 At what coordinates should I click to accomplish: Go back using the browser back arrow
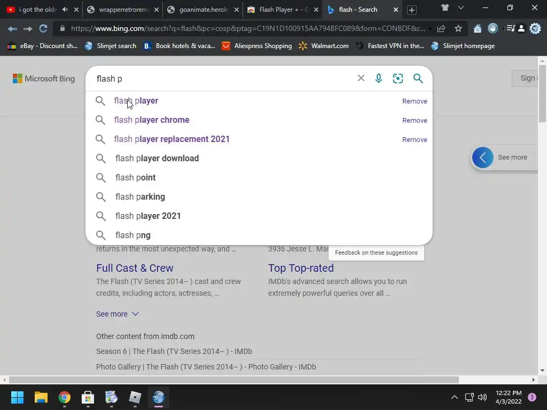click(x=12, y=29)
